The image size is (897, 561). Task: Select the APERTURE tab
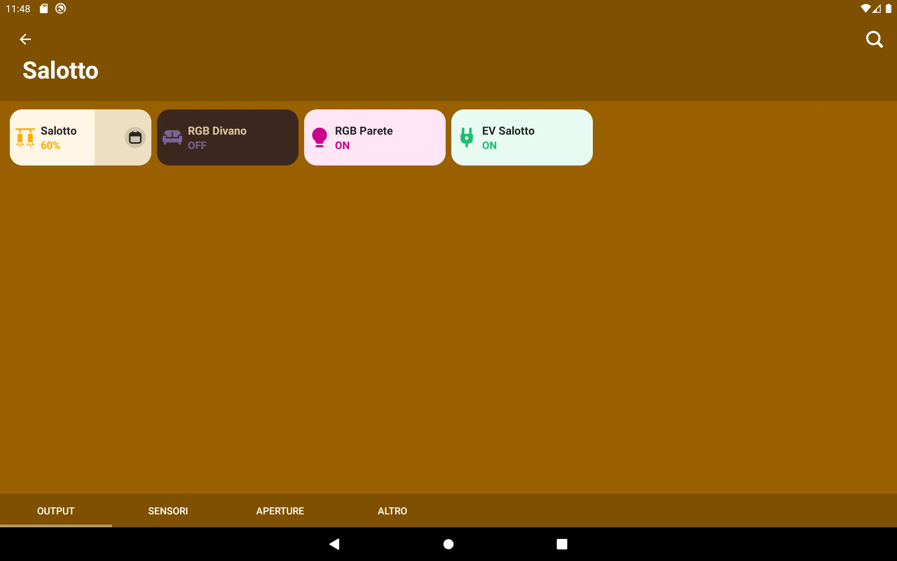pos(280,511)
